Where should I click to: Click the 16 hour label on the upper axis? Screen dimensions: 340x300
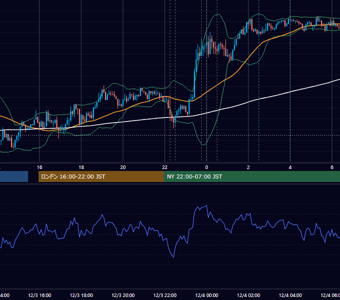(39, 167)
